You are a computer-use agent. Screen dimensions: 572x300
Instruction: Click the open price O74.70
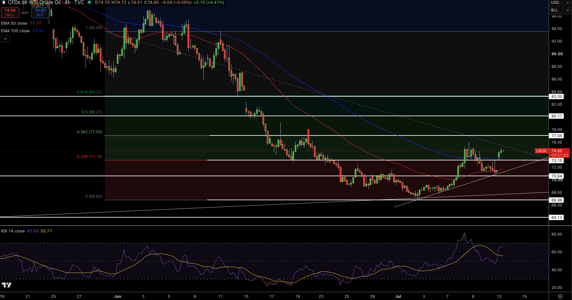point(102,2)
